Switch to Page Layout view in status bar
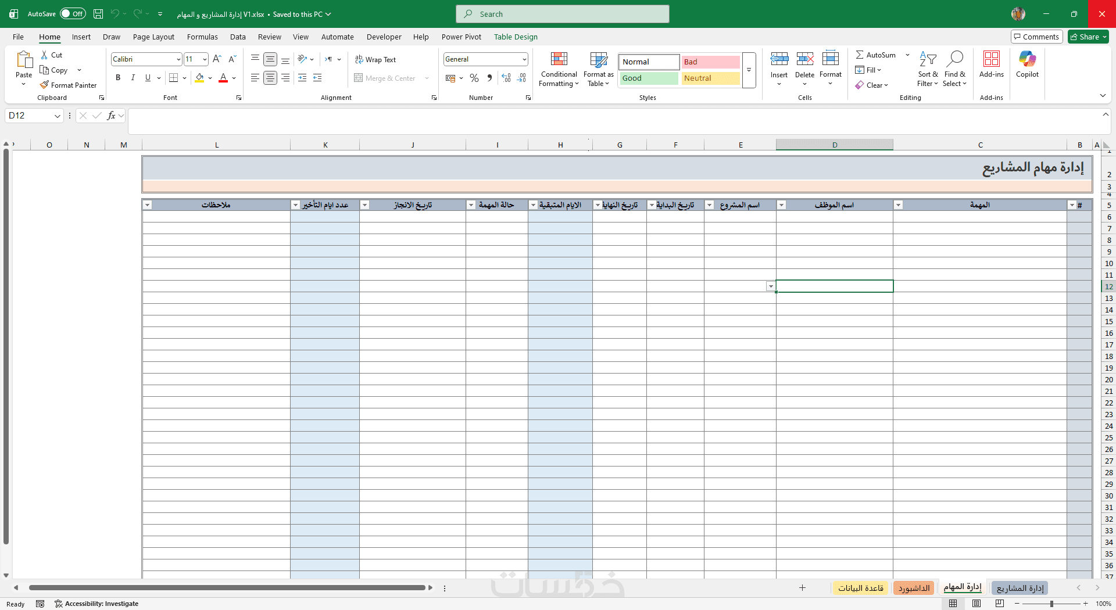This screenshot has width=1116, height=610. (x=977, y=604)
